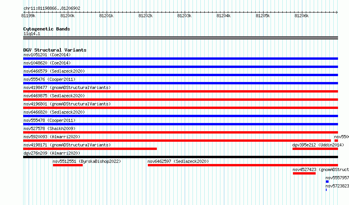Screen dimensions: 349x205
Task: Click the red bar under nsv4527423
Action: coord(304,173)
